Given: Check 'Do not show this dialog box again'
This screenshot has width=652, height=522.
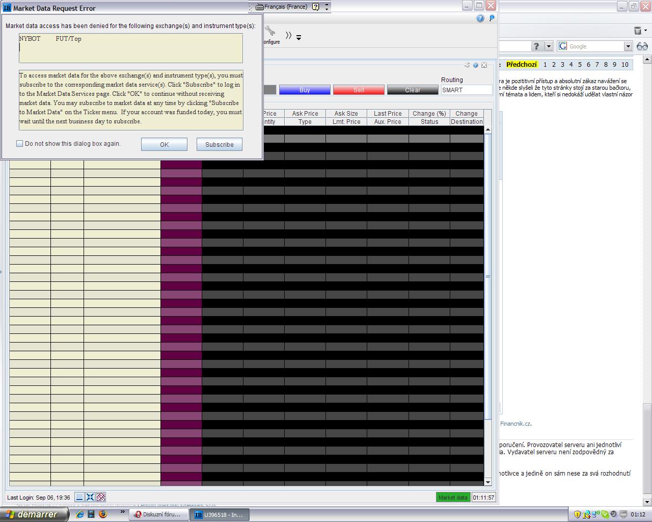Looking at the screenshot, I should 20,144.
